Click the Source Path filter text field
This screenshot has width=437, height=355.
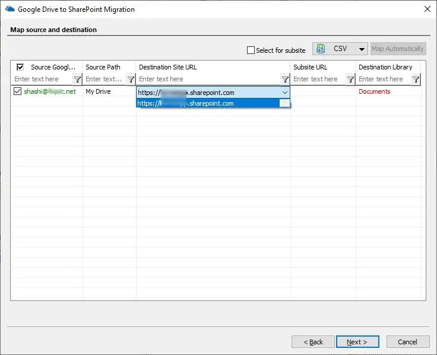(104, 79)
